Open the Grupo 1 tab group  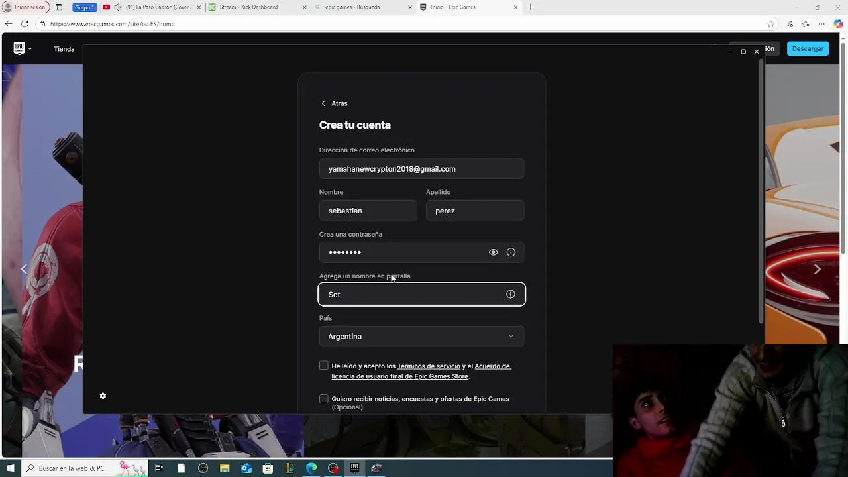click(84, 7)
